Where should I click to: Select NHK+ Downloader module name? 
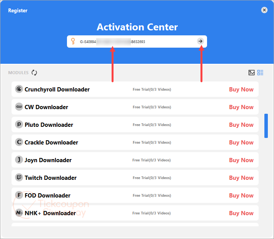(x=50, y=213)
